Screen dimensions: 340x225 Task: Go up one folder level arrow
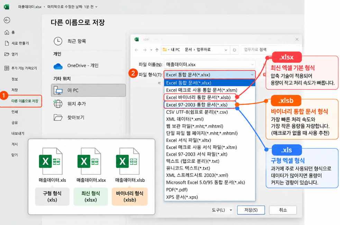pyautogui.click(x=157, y=50)
